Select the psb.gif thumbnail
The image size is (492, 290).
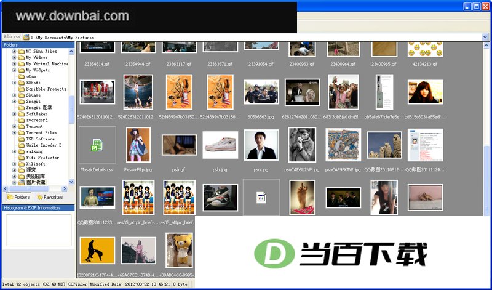point(179,145)
